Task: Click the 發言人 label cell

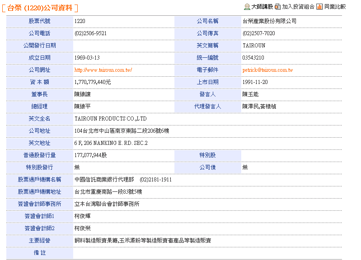Action: [208, 94]
